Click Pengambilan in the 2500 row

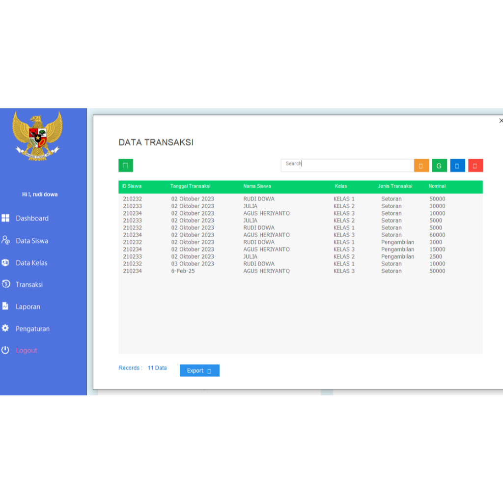click(x=397, y=256)
